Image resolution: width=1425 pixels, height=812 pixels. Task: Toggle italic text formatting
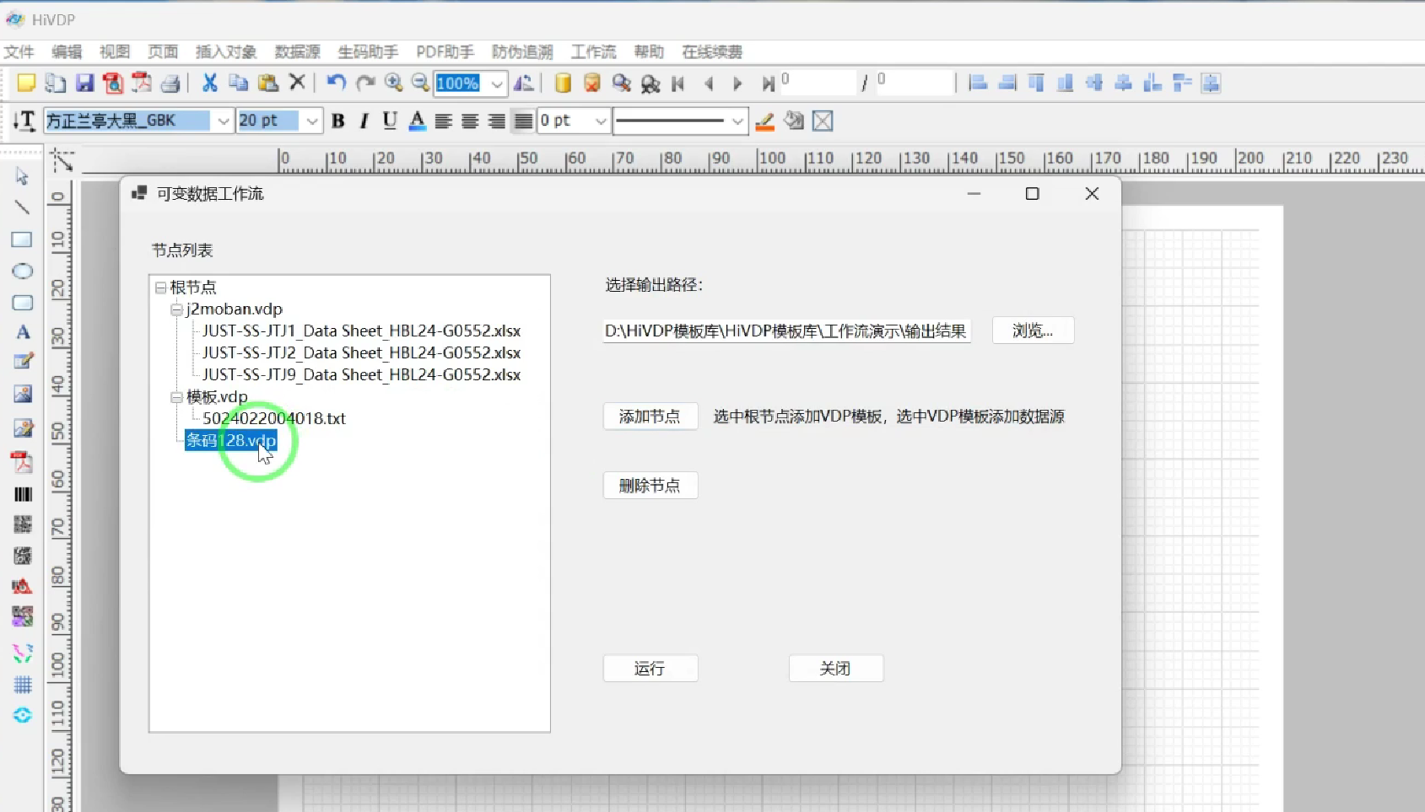(364, 121)
